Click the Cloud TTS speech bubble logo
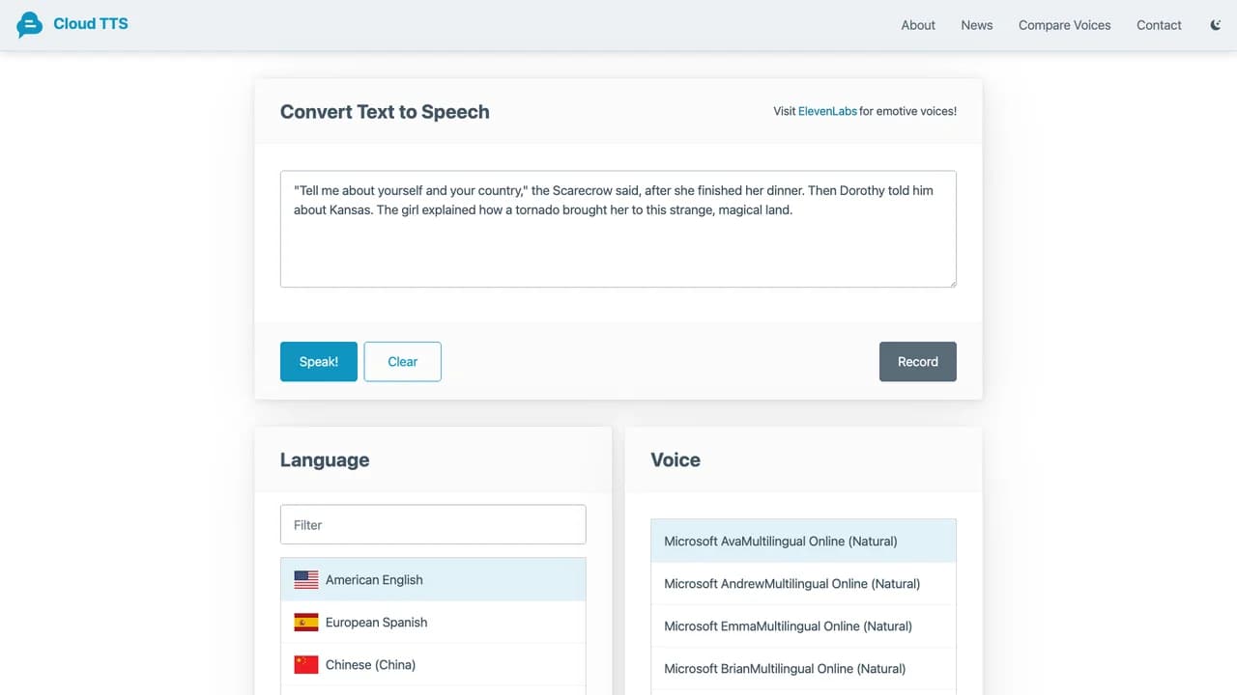1237x695 pixels. [x=30, y=25]
